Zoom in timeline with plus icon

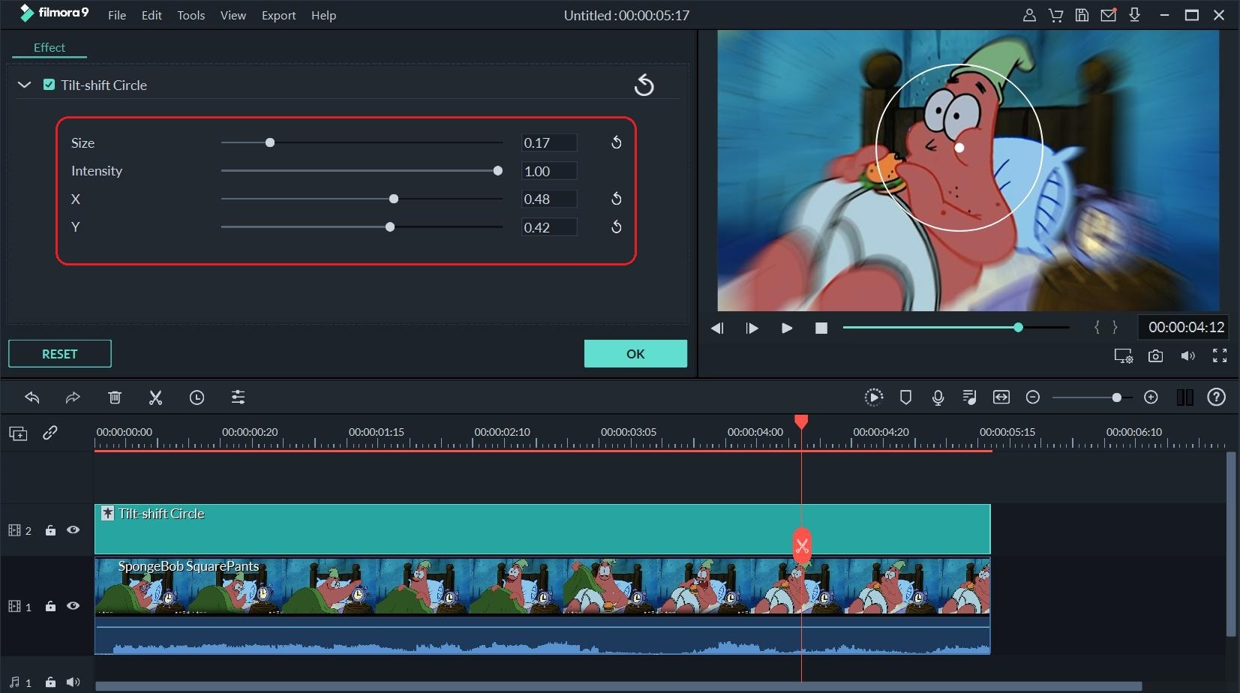pyautogui.click(x=1151, y=397)
